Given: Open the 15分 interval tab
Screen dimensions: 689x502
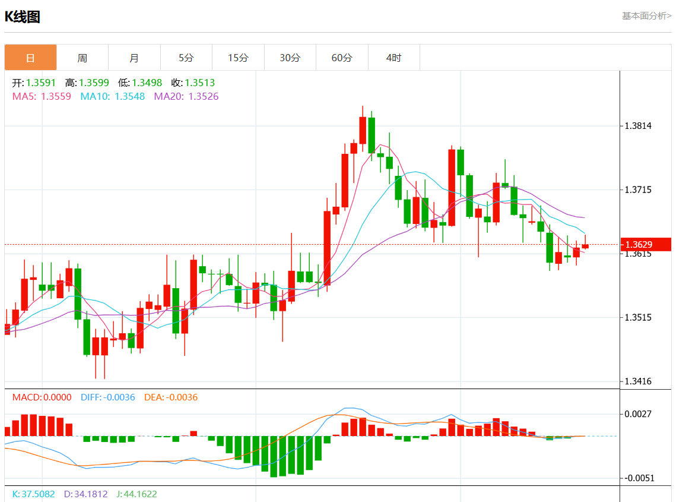Looking at the screenshot, I should [238, 58].
